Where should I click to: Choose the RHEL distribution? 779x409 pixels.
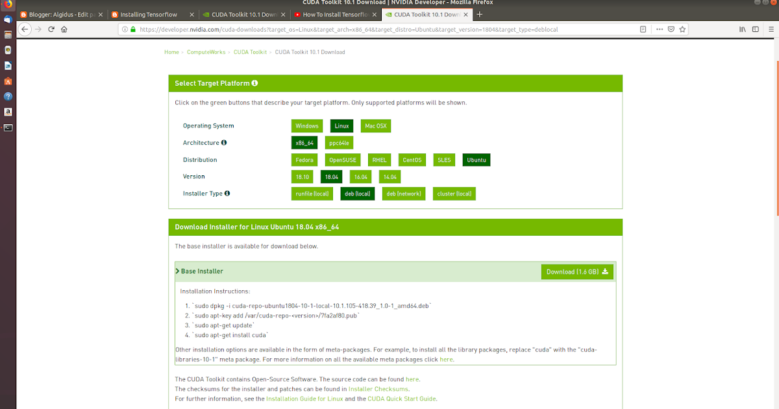(379, 160)
